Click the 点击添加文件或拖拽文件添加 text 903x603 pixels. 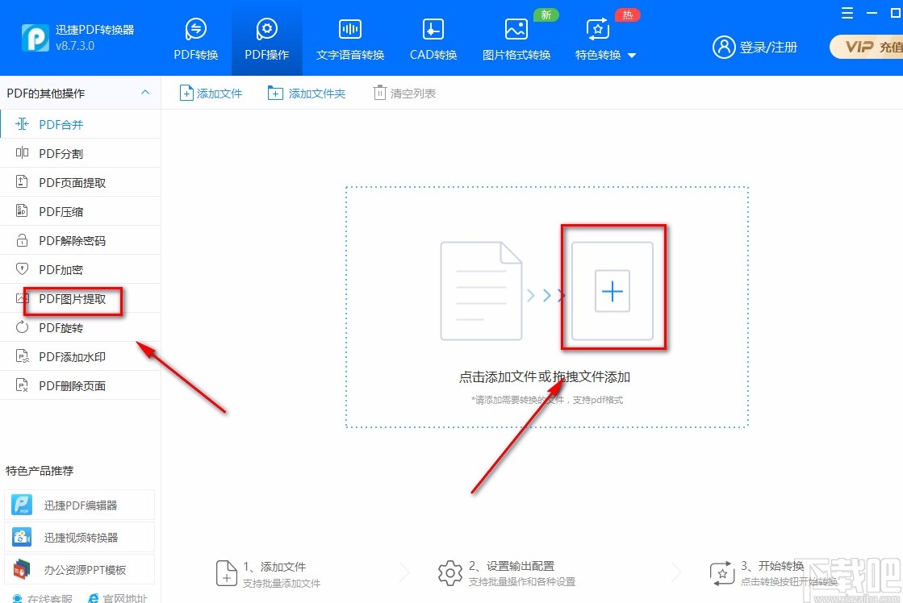tap(544, 377)
